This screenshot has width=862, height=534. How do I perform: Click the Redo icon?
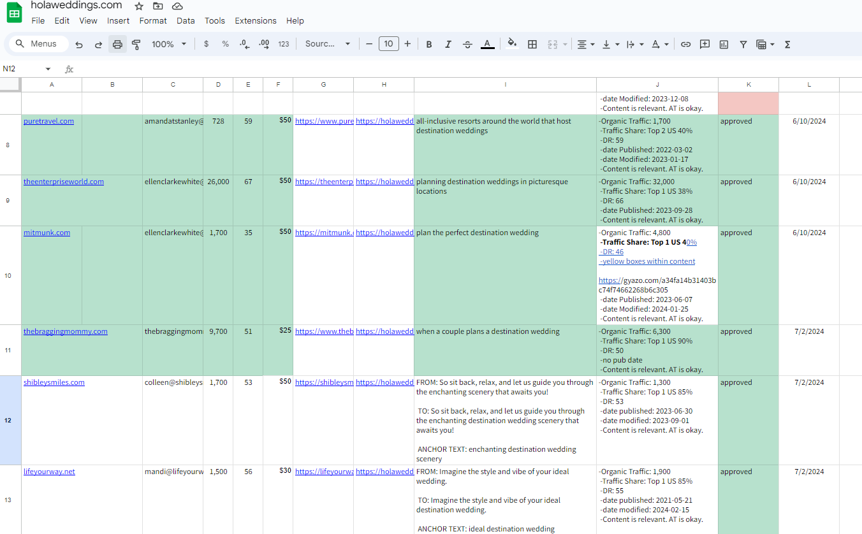[98, 44]
